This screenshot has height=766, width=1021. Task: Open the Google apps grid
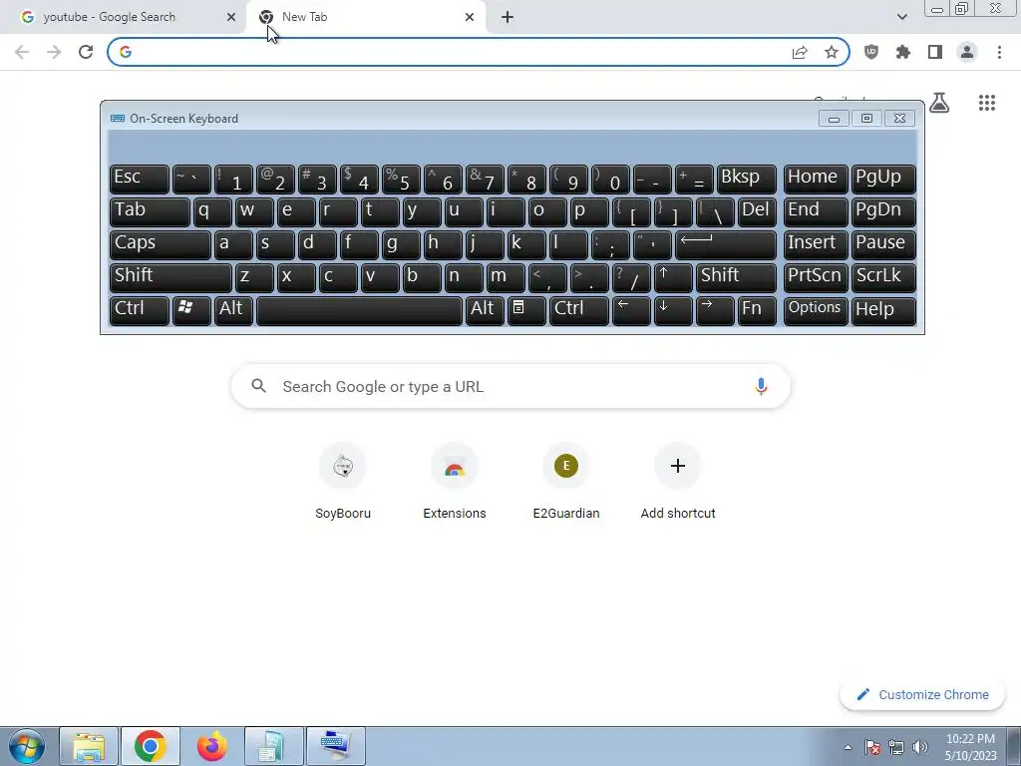[x=987, y=103]
